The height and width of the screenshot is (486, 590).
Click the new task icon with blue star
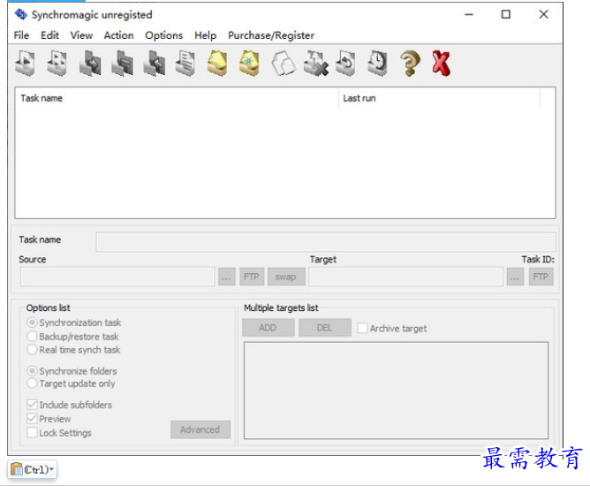[249, 63]
